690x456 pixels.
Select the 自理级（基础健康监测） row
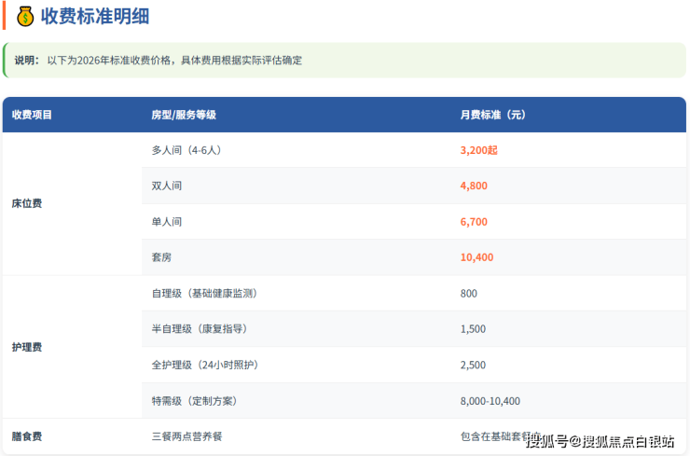pos(203,293)
